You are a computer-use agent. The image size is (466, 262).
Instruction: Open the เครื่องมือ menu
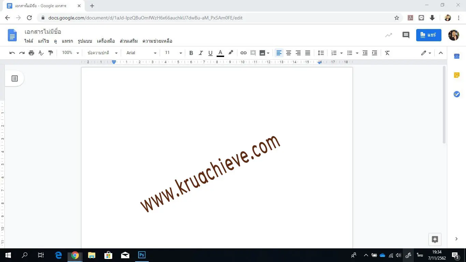[x=106, y=41]
